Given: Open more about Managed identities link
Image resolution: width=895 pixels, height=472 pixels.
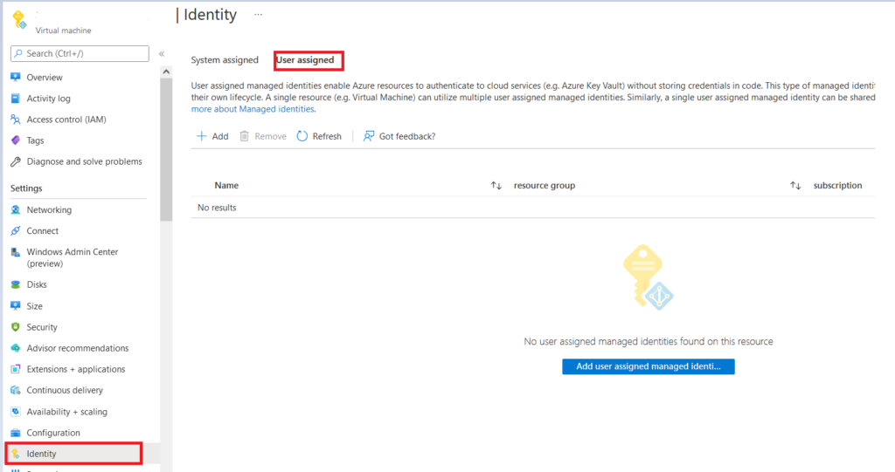Looking at the screenshot, I should pos(253,109).
